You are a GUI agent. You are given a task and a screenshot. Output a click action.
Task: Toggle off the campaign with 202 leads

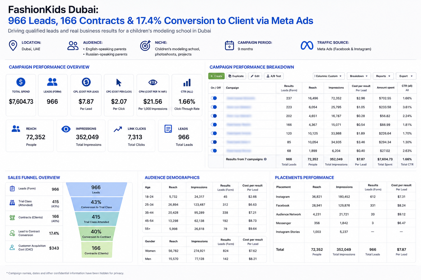(214, 116)
